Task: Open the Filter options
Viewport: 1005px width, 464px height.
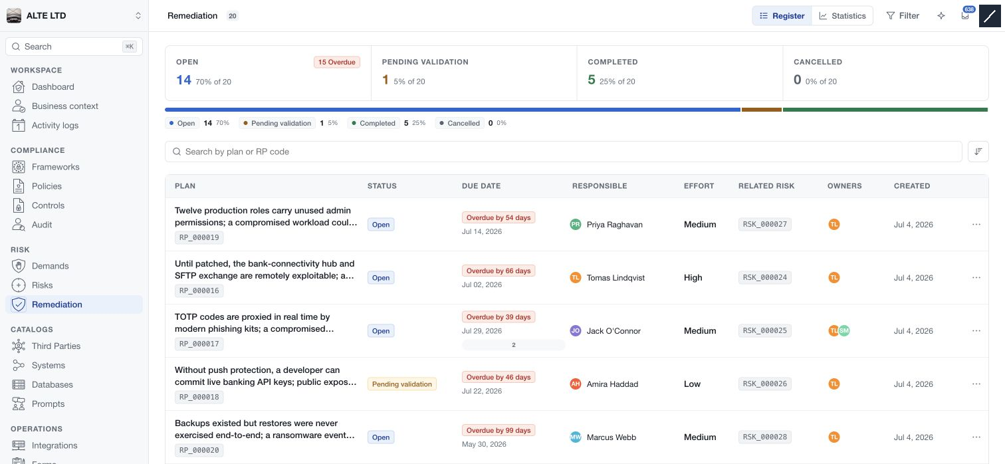Action: tap(903, 16)
